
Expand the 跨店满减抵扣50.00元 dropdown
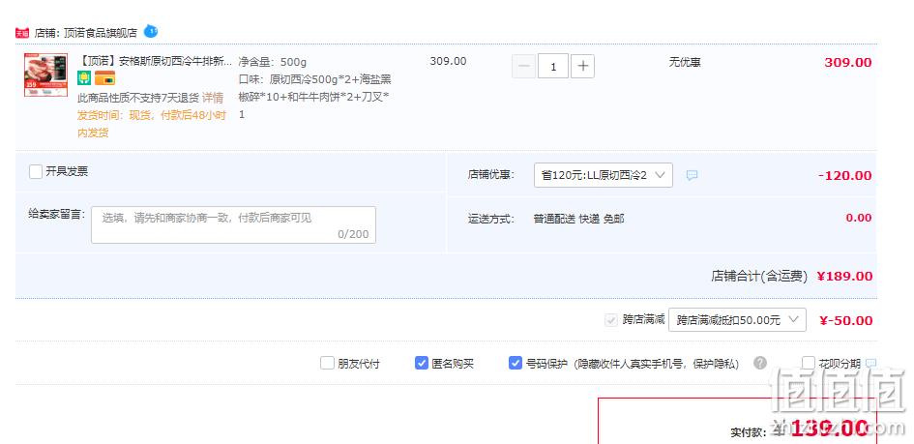point(737,320)
